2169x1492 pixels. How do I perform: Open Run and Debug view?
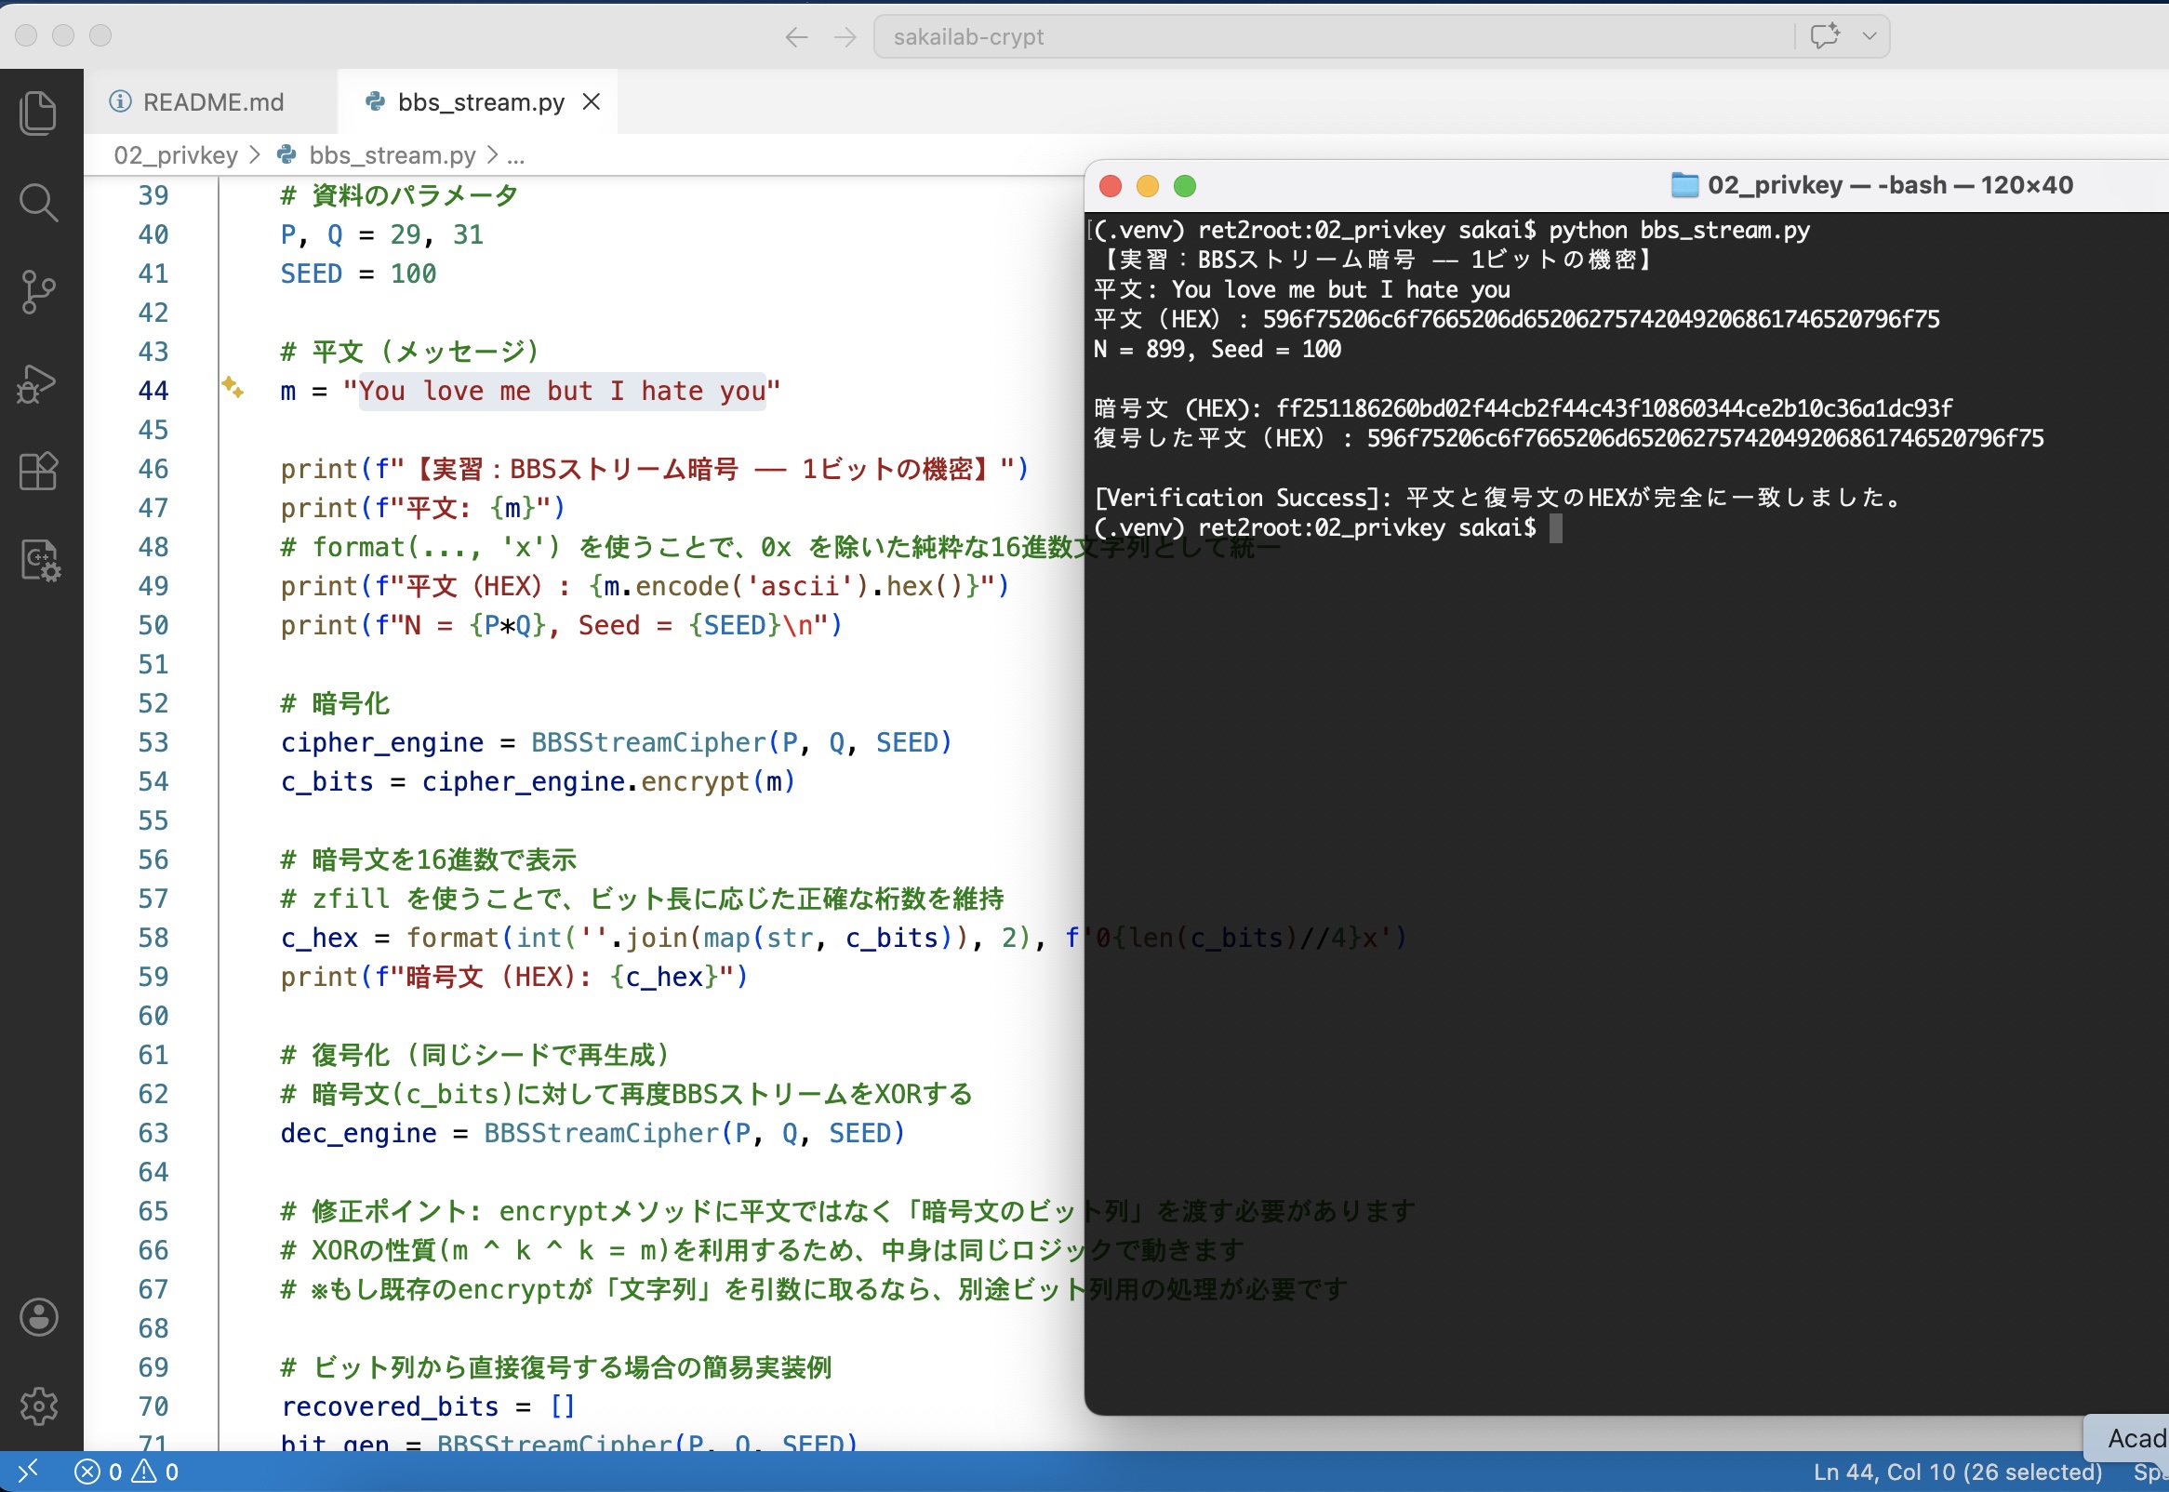pyautogui.click(x=38, y=383)
